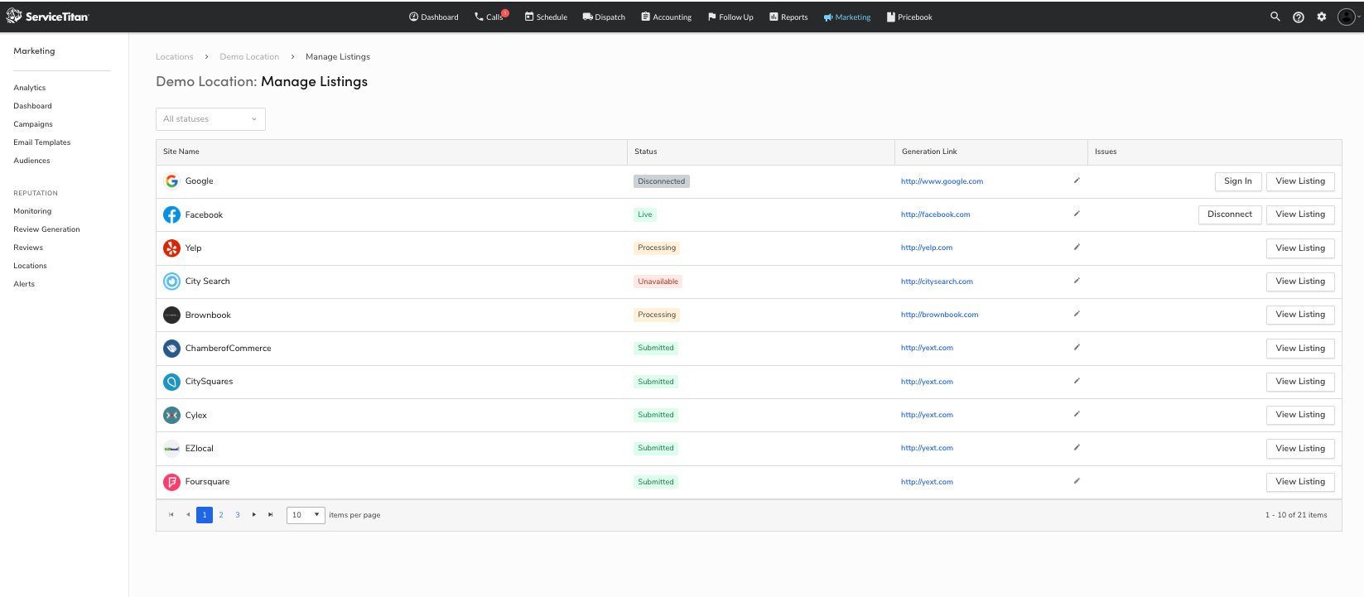1364x597 pixels.
Task: Edit the Yelp generation link pencil
Action: click(1077, 247)
